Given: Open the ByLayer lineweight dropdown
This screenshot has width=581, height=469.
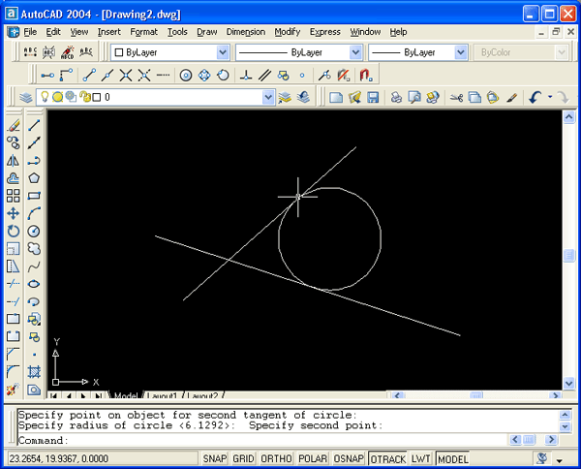Looking at the screenshot, I should click(x=460, y=52).
